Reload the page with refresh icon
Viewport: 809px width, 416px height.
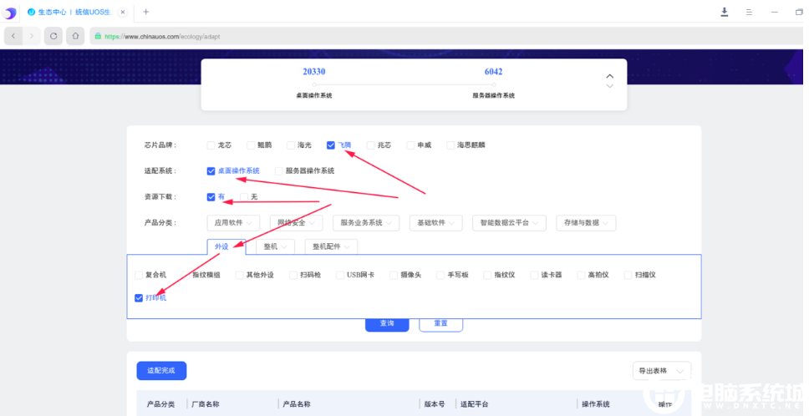(54, 36)
